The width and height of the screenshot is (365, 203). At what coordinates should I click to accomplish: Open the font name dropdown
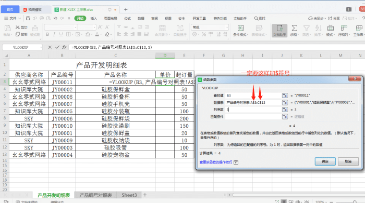(x=76, y=28)
